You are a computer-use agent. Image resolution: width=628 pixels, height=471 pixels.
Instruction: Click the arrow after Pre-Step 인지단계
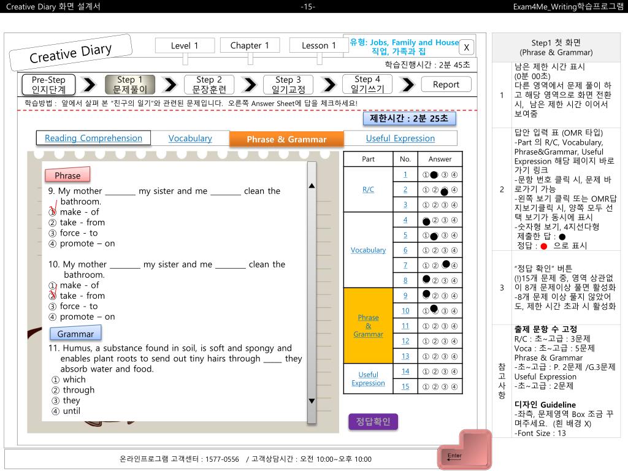coord(90,85)
